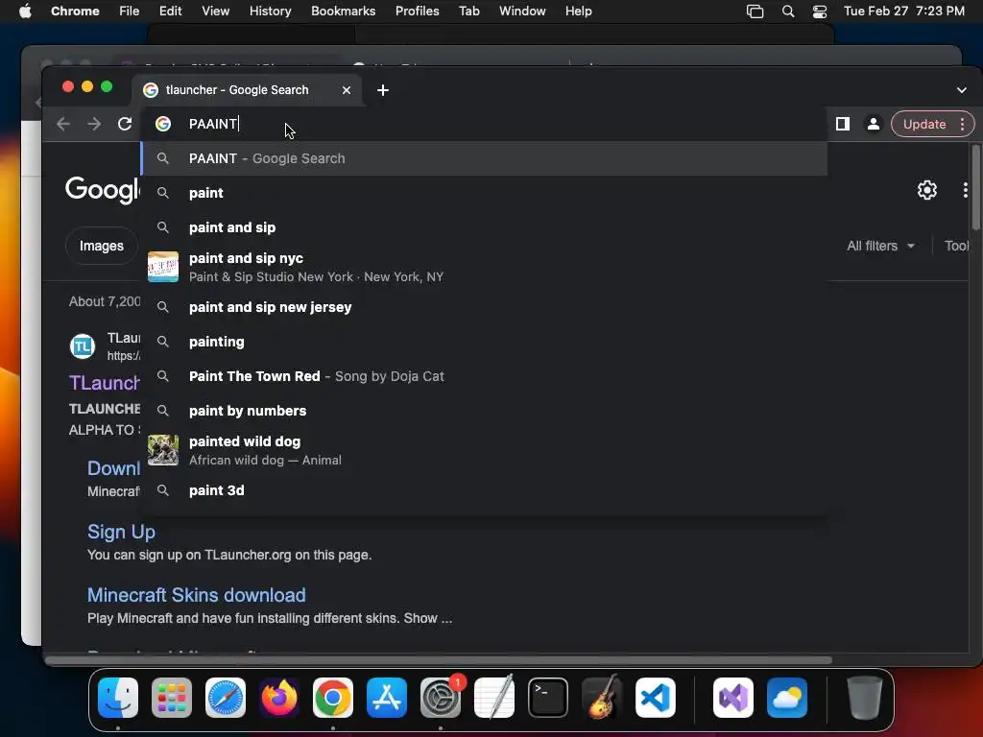Screen dimensions: 983x737
Task: Expand tab search chevron at window top-right
Action: (961, 90)
